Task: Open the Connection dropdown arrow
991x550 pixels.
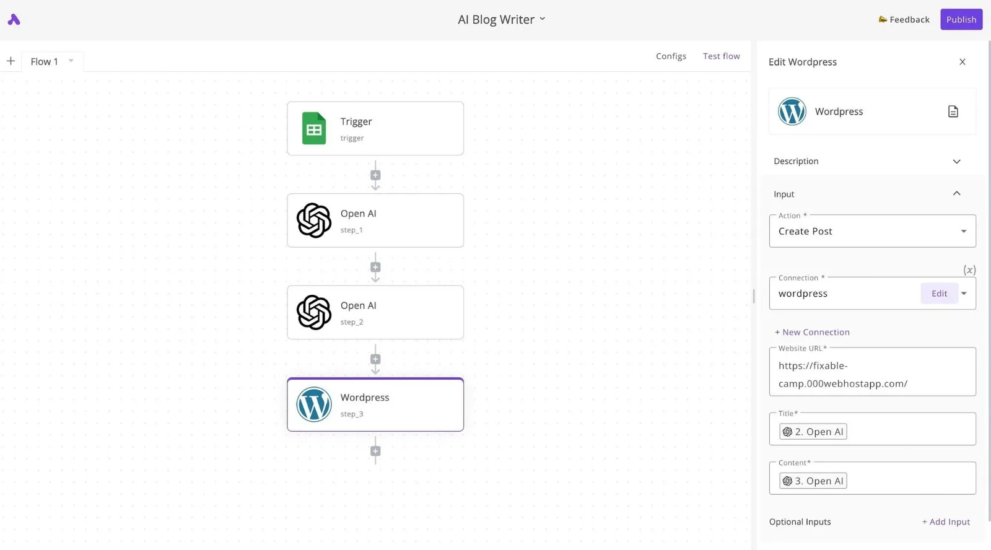Action: pyautogui.click(x=964, y=294)
